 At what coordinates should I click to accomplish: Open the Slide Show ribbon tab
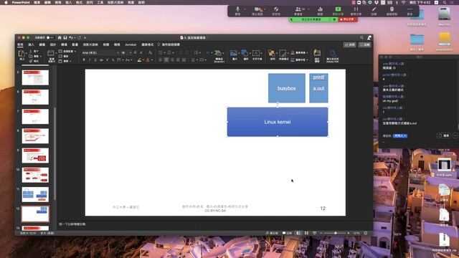[90, 44]
